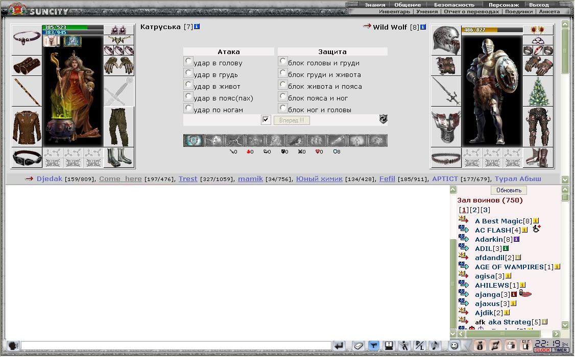Screen dimensions: 575x357
Task: Click Wild Wolf's chest armor slot
Action: click(x=446, y=127)
